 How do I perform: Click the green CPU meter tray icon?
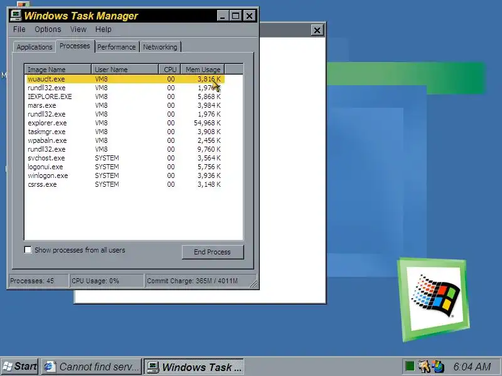coord(410,366)
